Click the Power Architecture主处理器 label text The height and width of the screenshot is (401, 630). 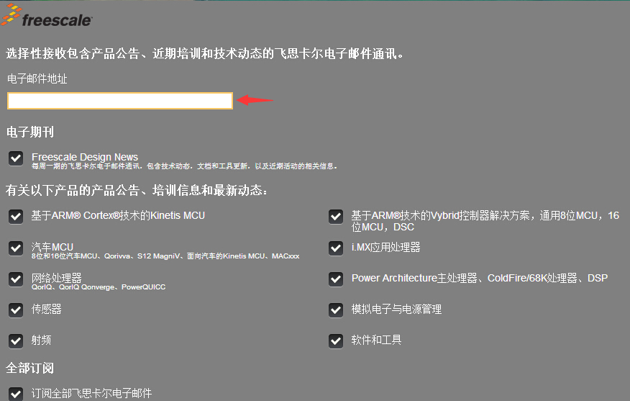click(x=479, y=278)
